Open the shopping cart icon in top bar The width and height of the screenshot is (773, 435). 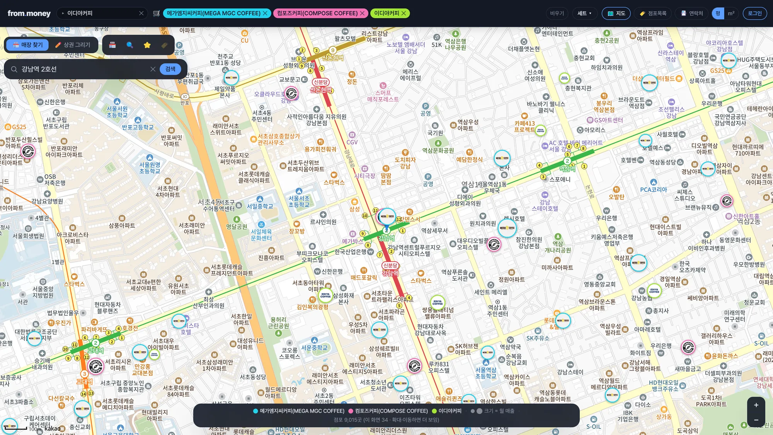click(156, 13)
